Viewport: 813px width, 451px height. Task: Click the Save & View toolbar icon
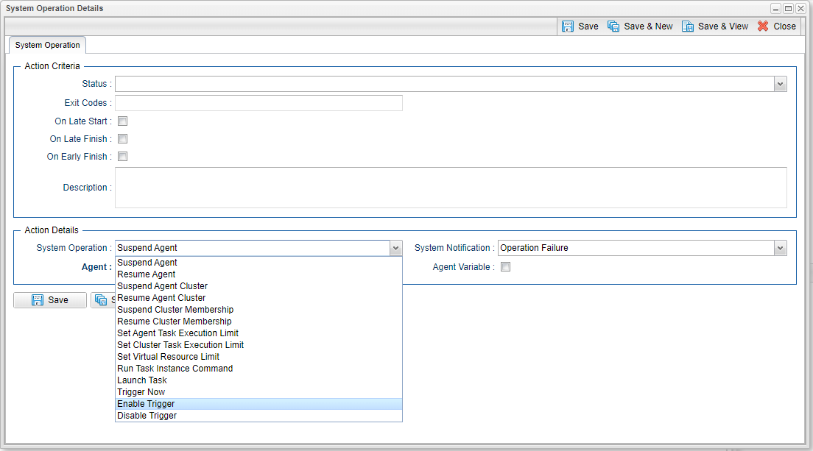click(688, 26)
